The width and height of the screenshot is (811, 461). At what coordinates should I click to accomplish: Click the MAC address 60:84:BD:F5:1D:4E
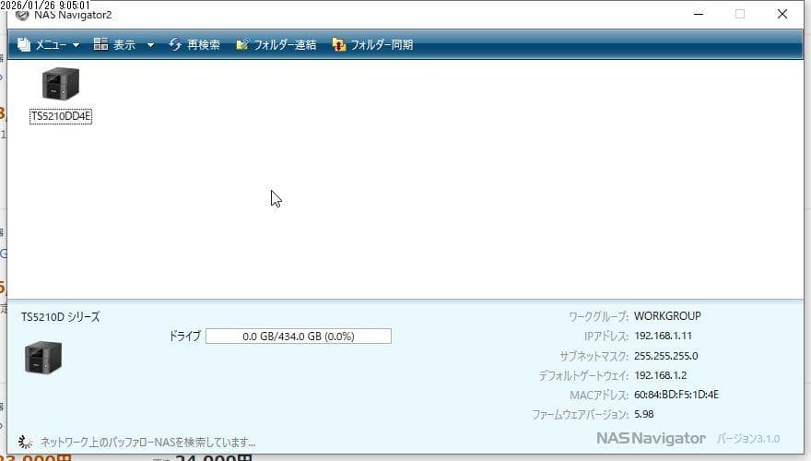[x=676, y=395]
